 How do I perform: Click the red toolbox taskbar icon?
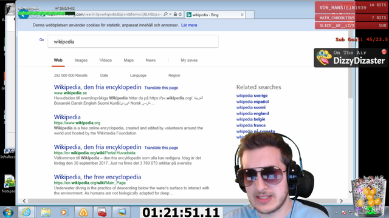102,213
